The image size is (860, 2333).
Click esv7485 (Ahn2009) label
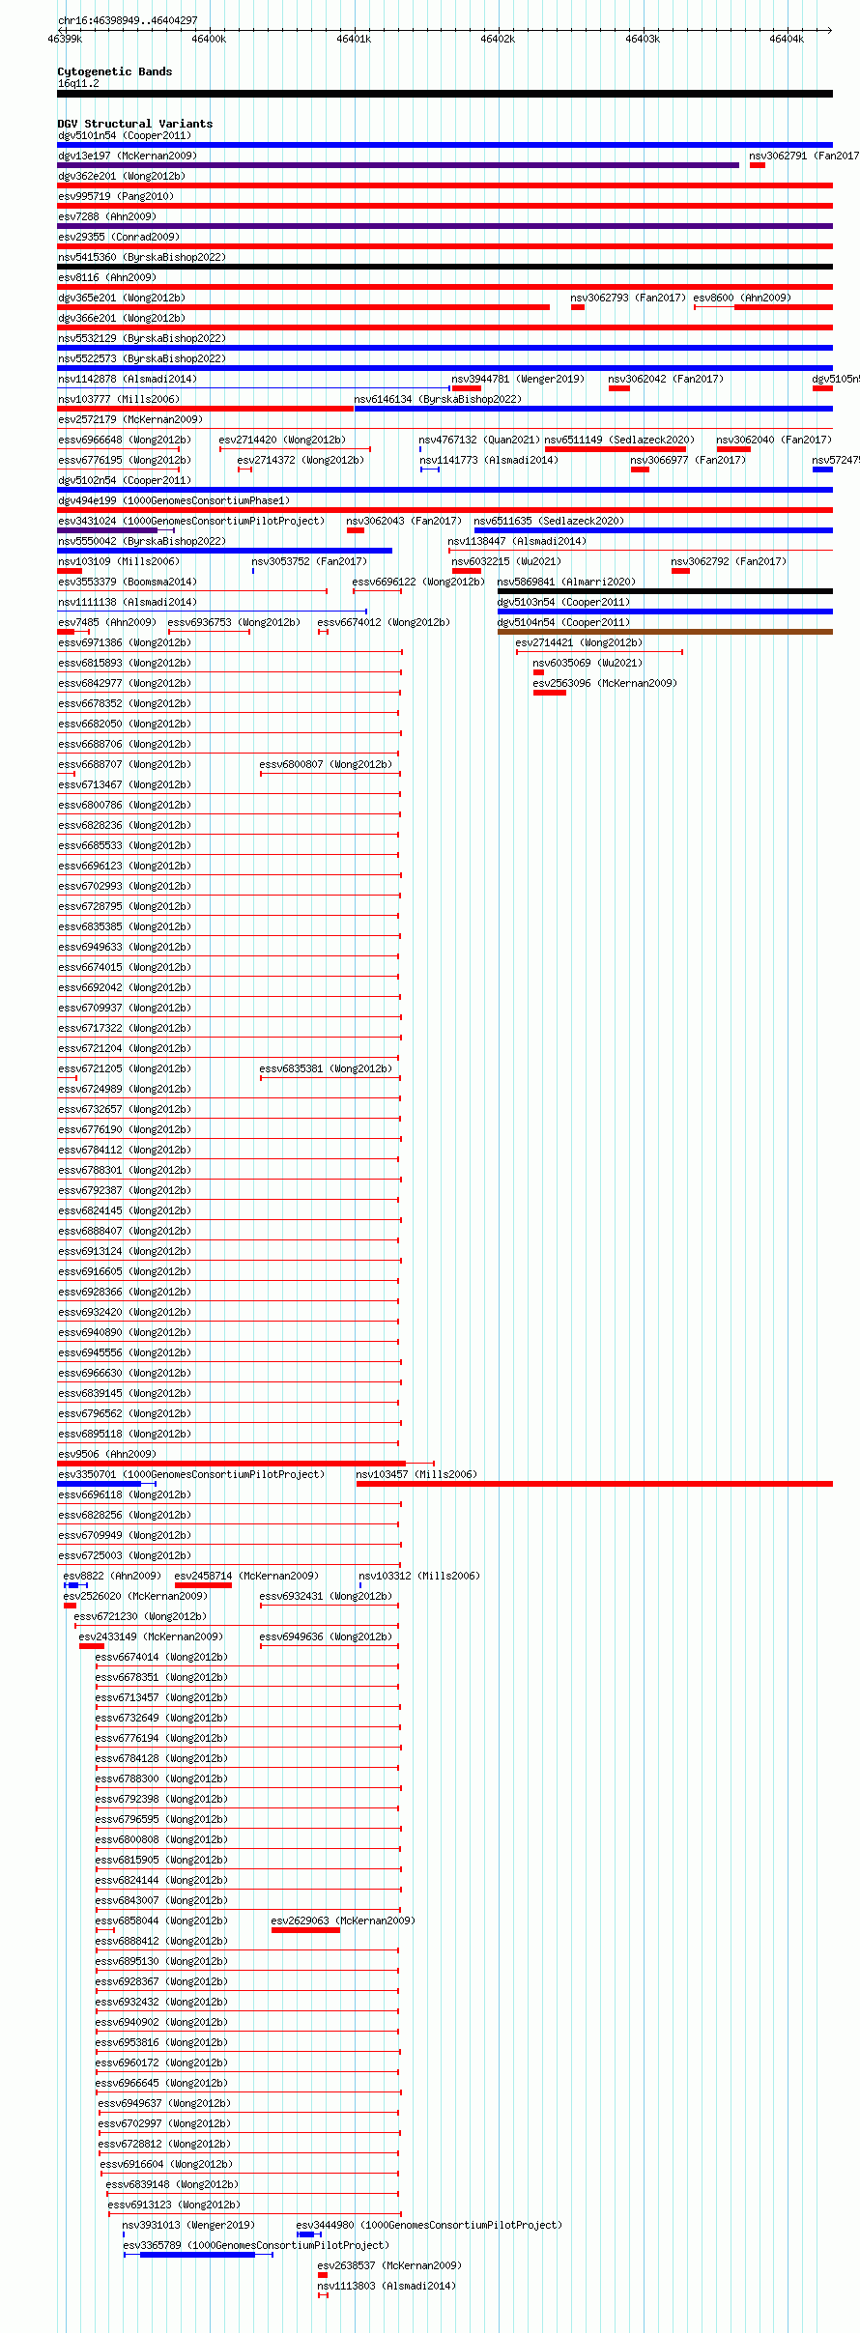tap(107, 622)
